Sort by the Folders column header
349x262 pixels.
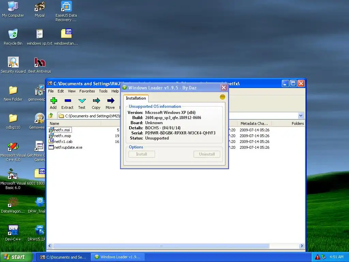pos(289,123)
